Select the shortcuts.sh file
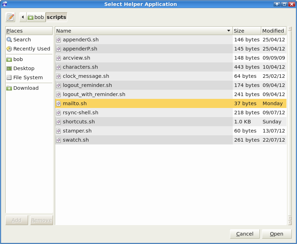Screen dimensions: 297x244 (x=171, y=122)
